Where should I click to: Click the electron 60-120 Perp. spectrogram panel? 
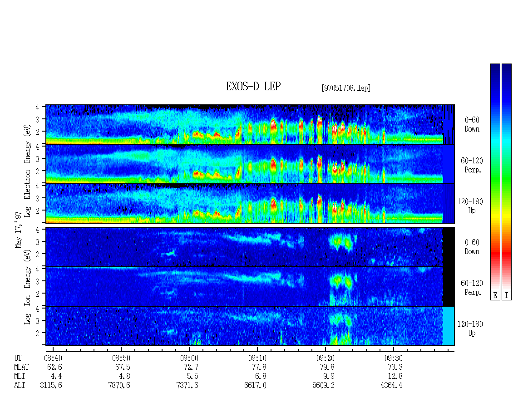[250, 164]
